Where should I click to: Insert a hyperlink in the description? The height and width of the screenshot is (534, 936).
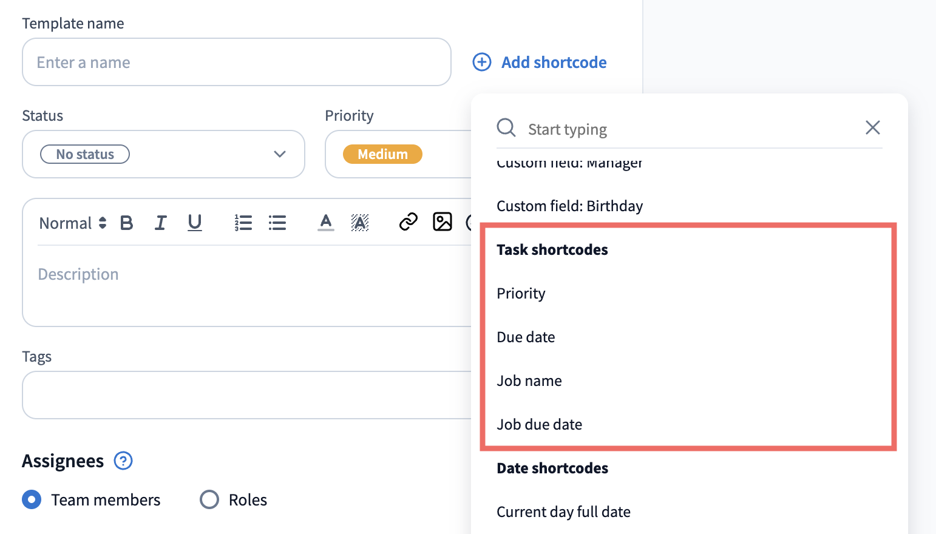pos(409,222)
